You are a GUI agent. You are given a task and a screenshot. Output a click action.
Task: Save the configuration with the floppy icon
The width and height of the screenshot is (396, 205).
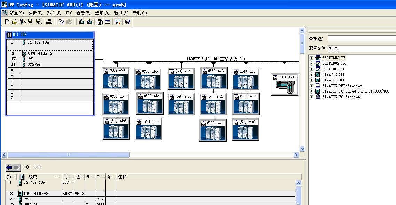30,22
